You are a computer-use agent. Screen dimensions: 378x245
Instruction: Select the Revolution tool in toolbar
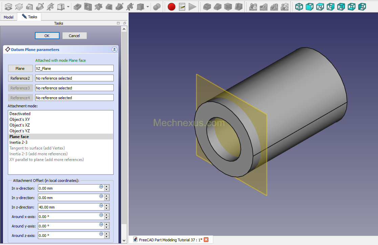coord(19,6)
